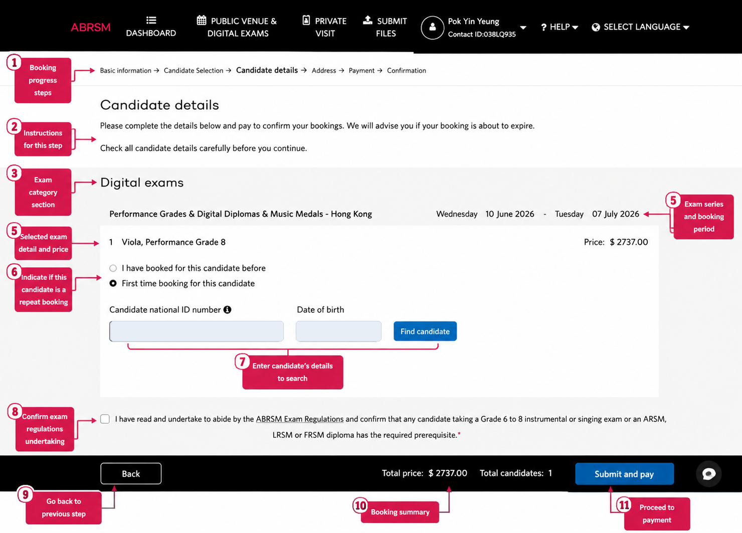Image resolution: width=742 pixels, height=533 pixels.
Task: Open the Private Visit menu item
Action: click(325, 27)
